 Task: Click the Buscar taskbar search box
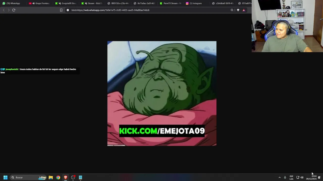pyautogui.click(x=28, y=177)
